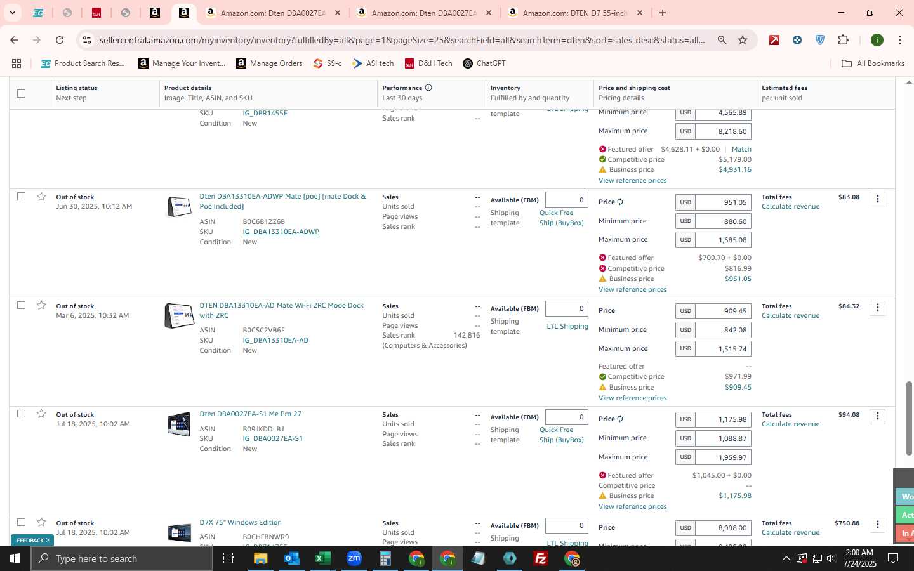This screenshot has width=914, height=571.
Task: Star the DBA13310EA-AD Mate Wi-Fi listing
Action: (x=41, y=305)
